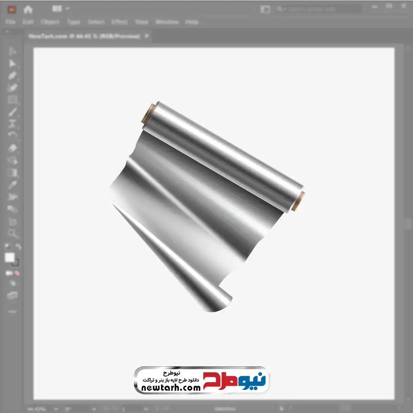
Task: Open the Object menu
Action: [50, 22]
